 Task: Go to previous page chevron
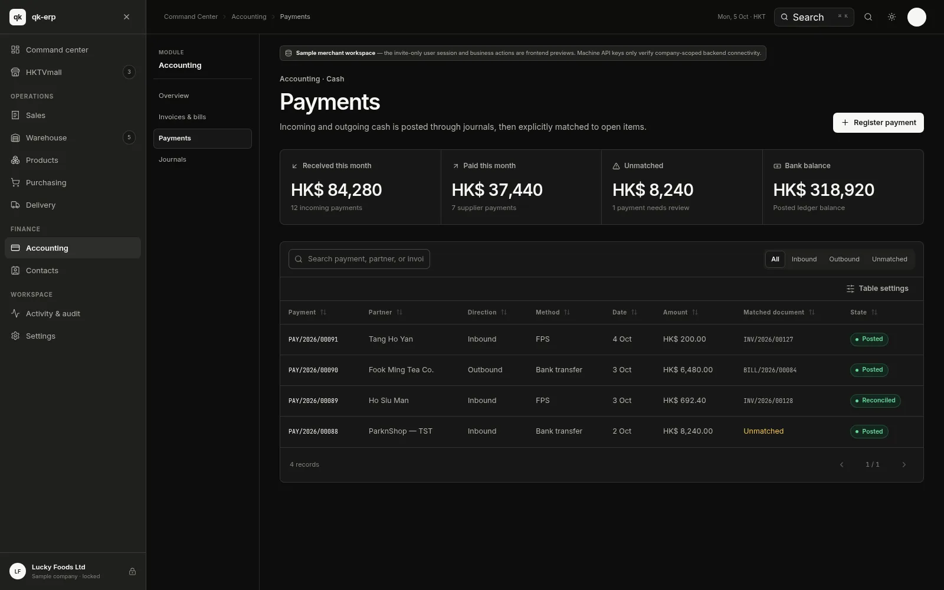(841, 464)
